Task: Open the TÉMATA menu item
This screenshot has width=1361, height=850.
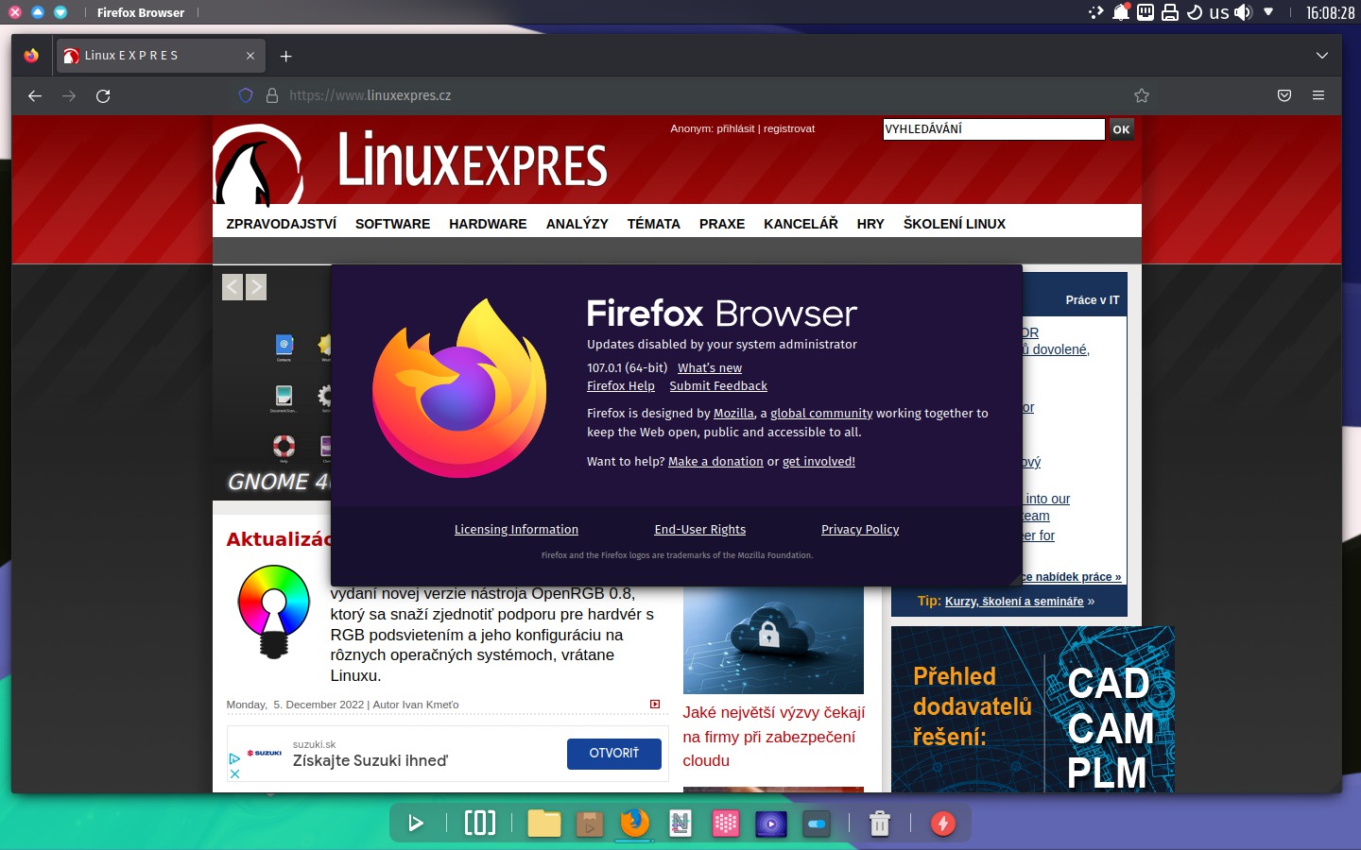Action: (x=654, y=224)
